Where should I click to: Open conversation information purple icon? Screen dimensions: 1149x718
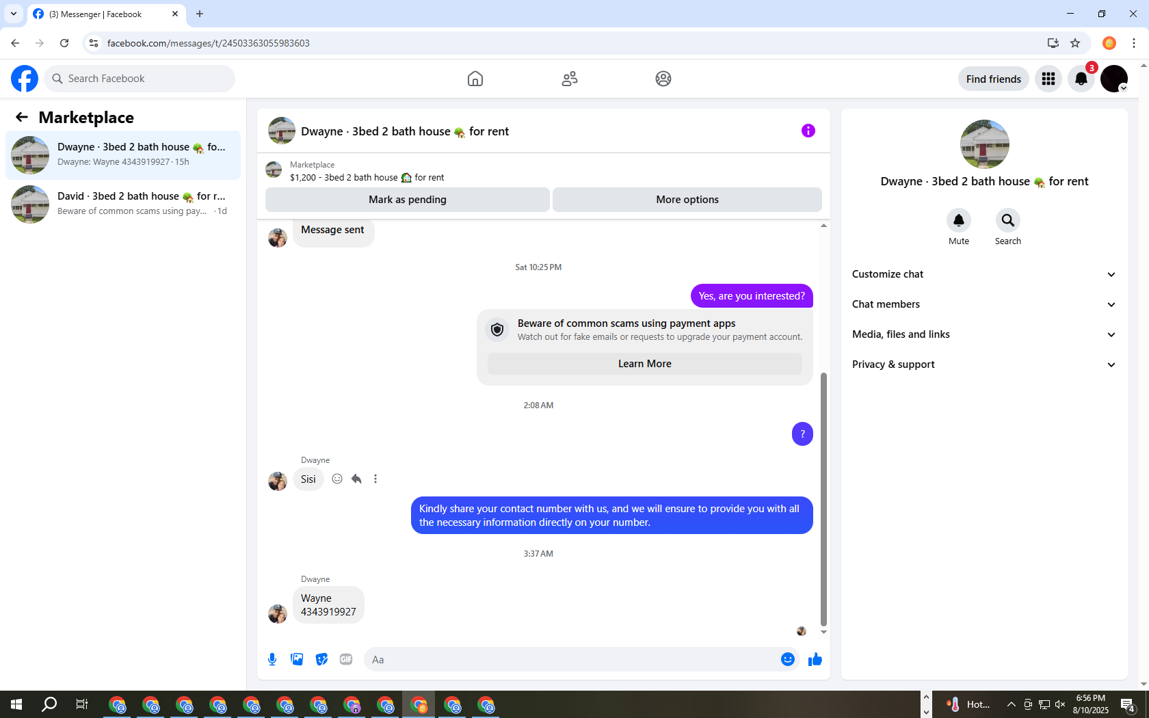(808, 131)
